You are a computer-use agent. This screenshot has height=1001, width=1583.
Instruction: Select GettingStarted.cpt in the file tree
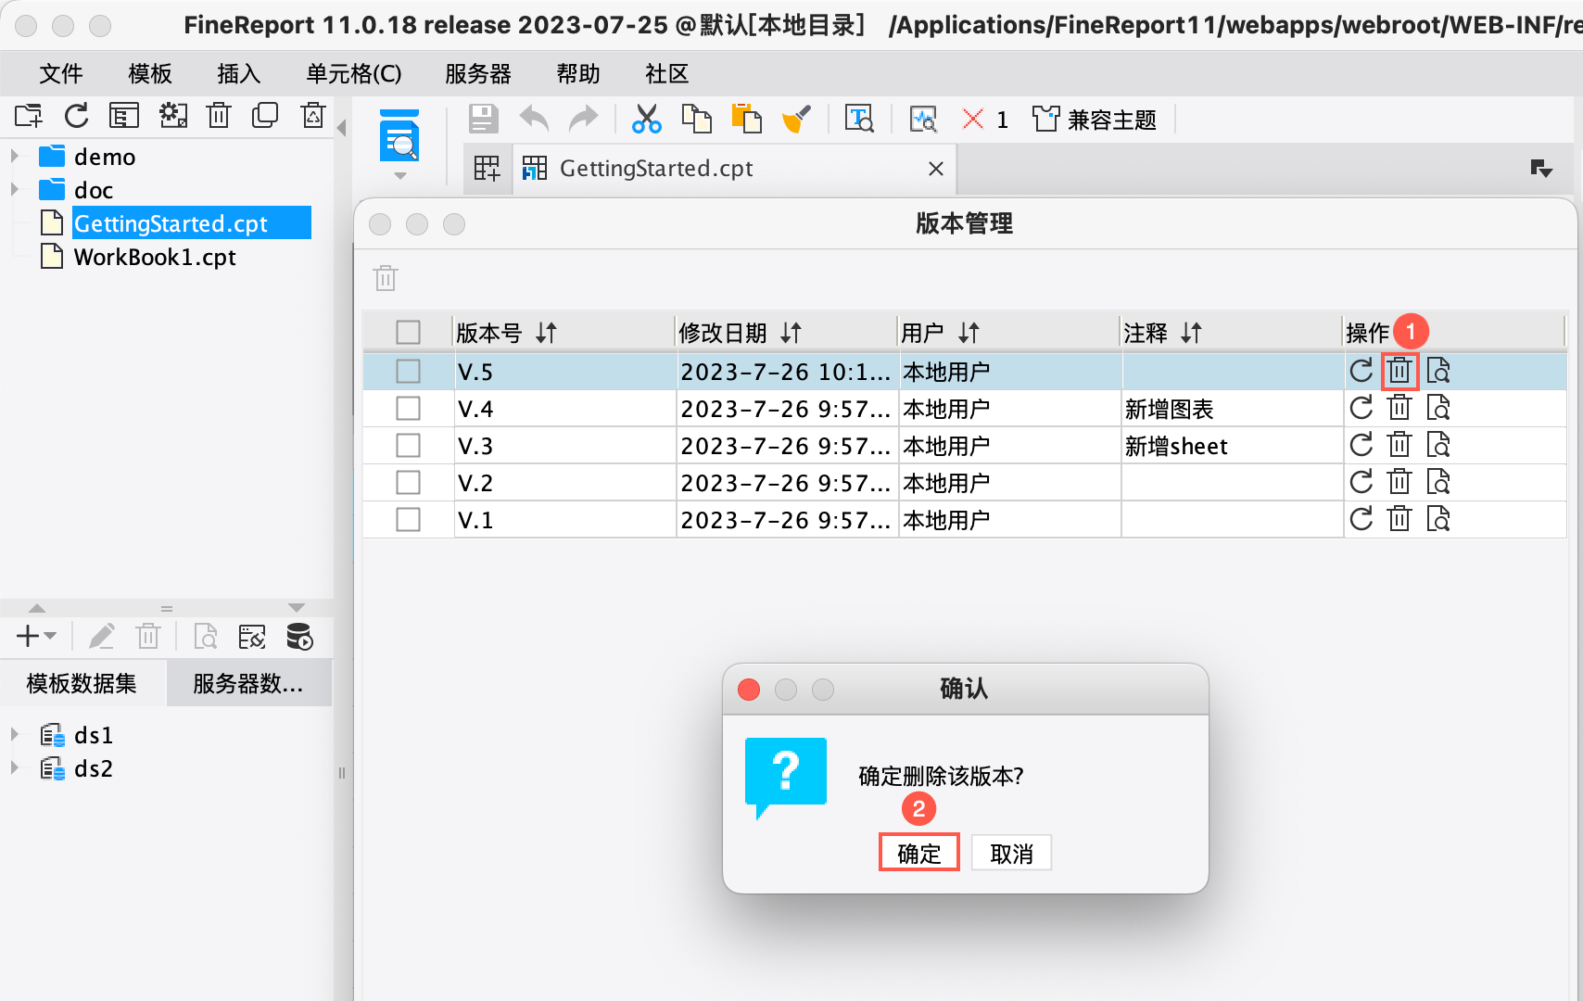171,223
